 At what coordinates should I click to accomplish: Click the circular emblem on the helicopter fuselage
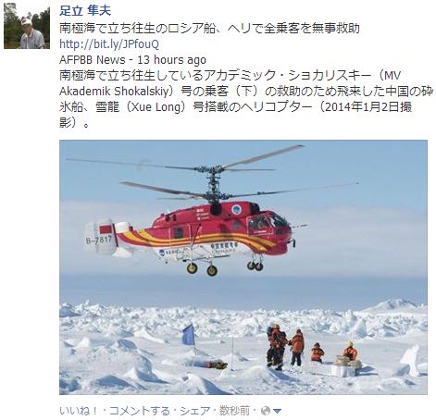pyautogui.click(x=237, y=209)
